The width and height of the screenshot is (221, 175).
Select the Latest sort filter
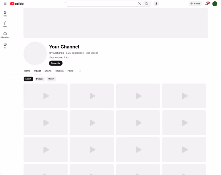(x=28, y=79)
